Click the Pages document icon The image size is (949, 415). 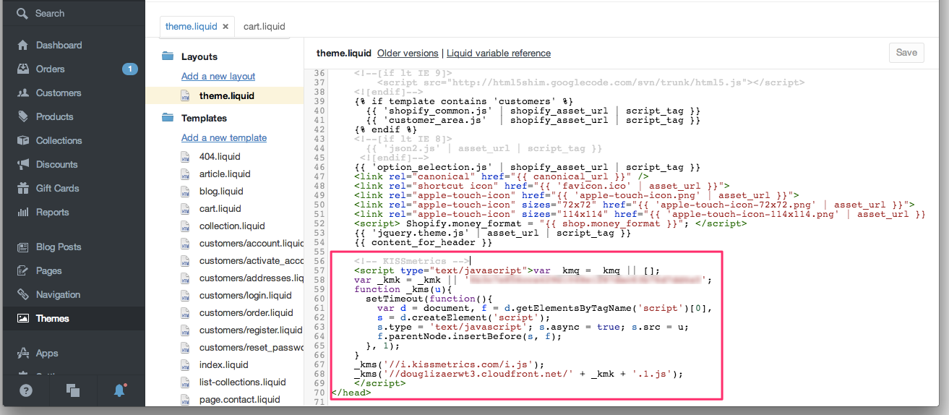23,270
